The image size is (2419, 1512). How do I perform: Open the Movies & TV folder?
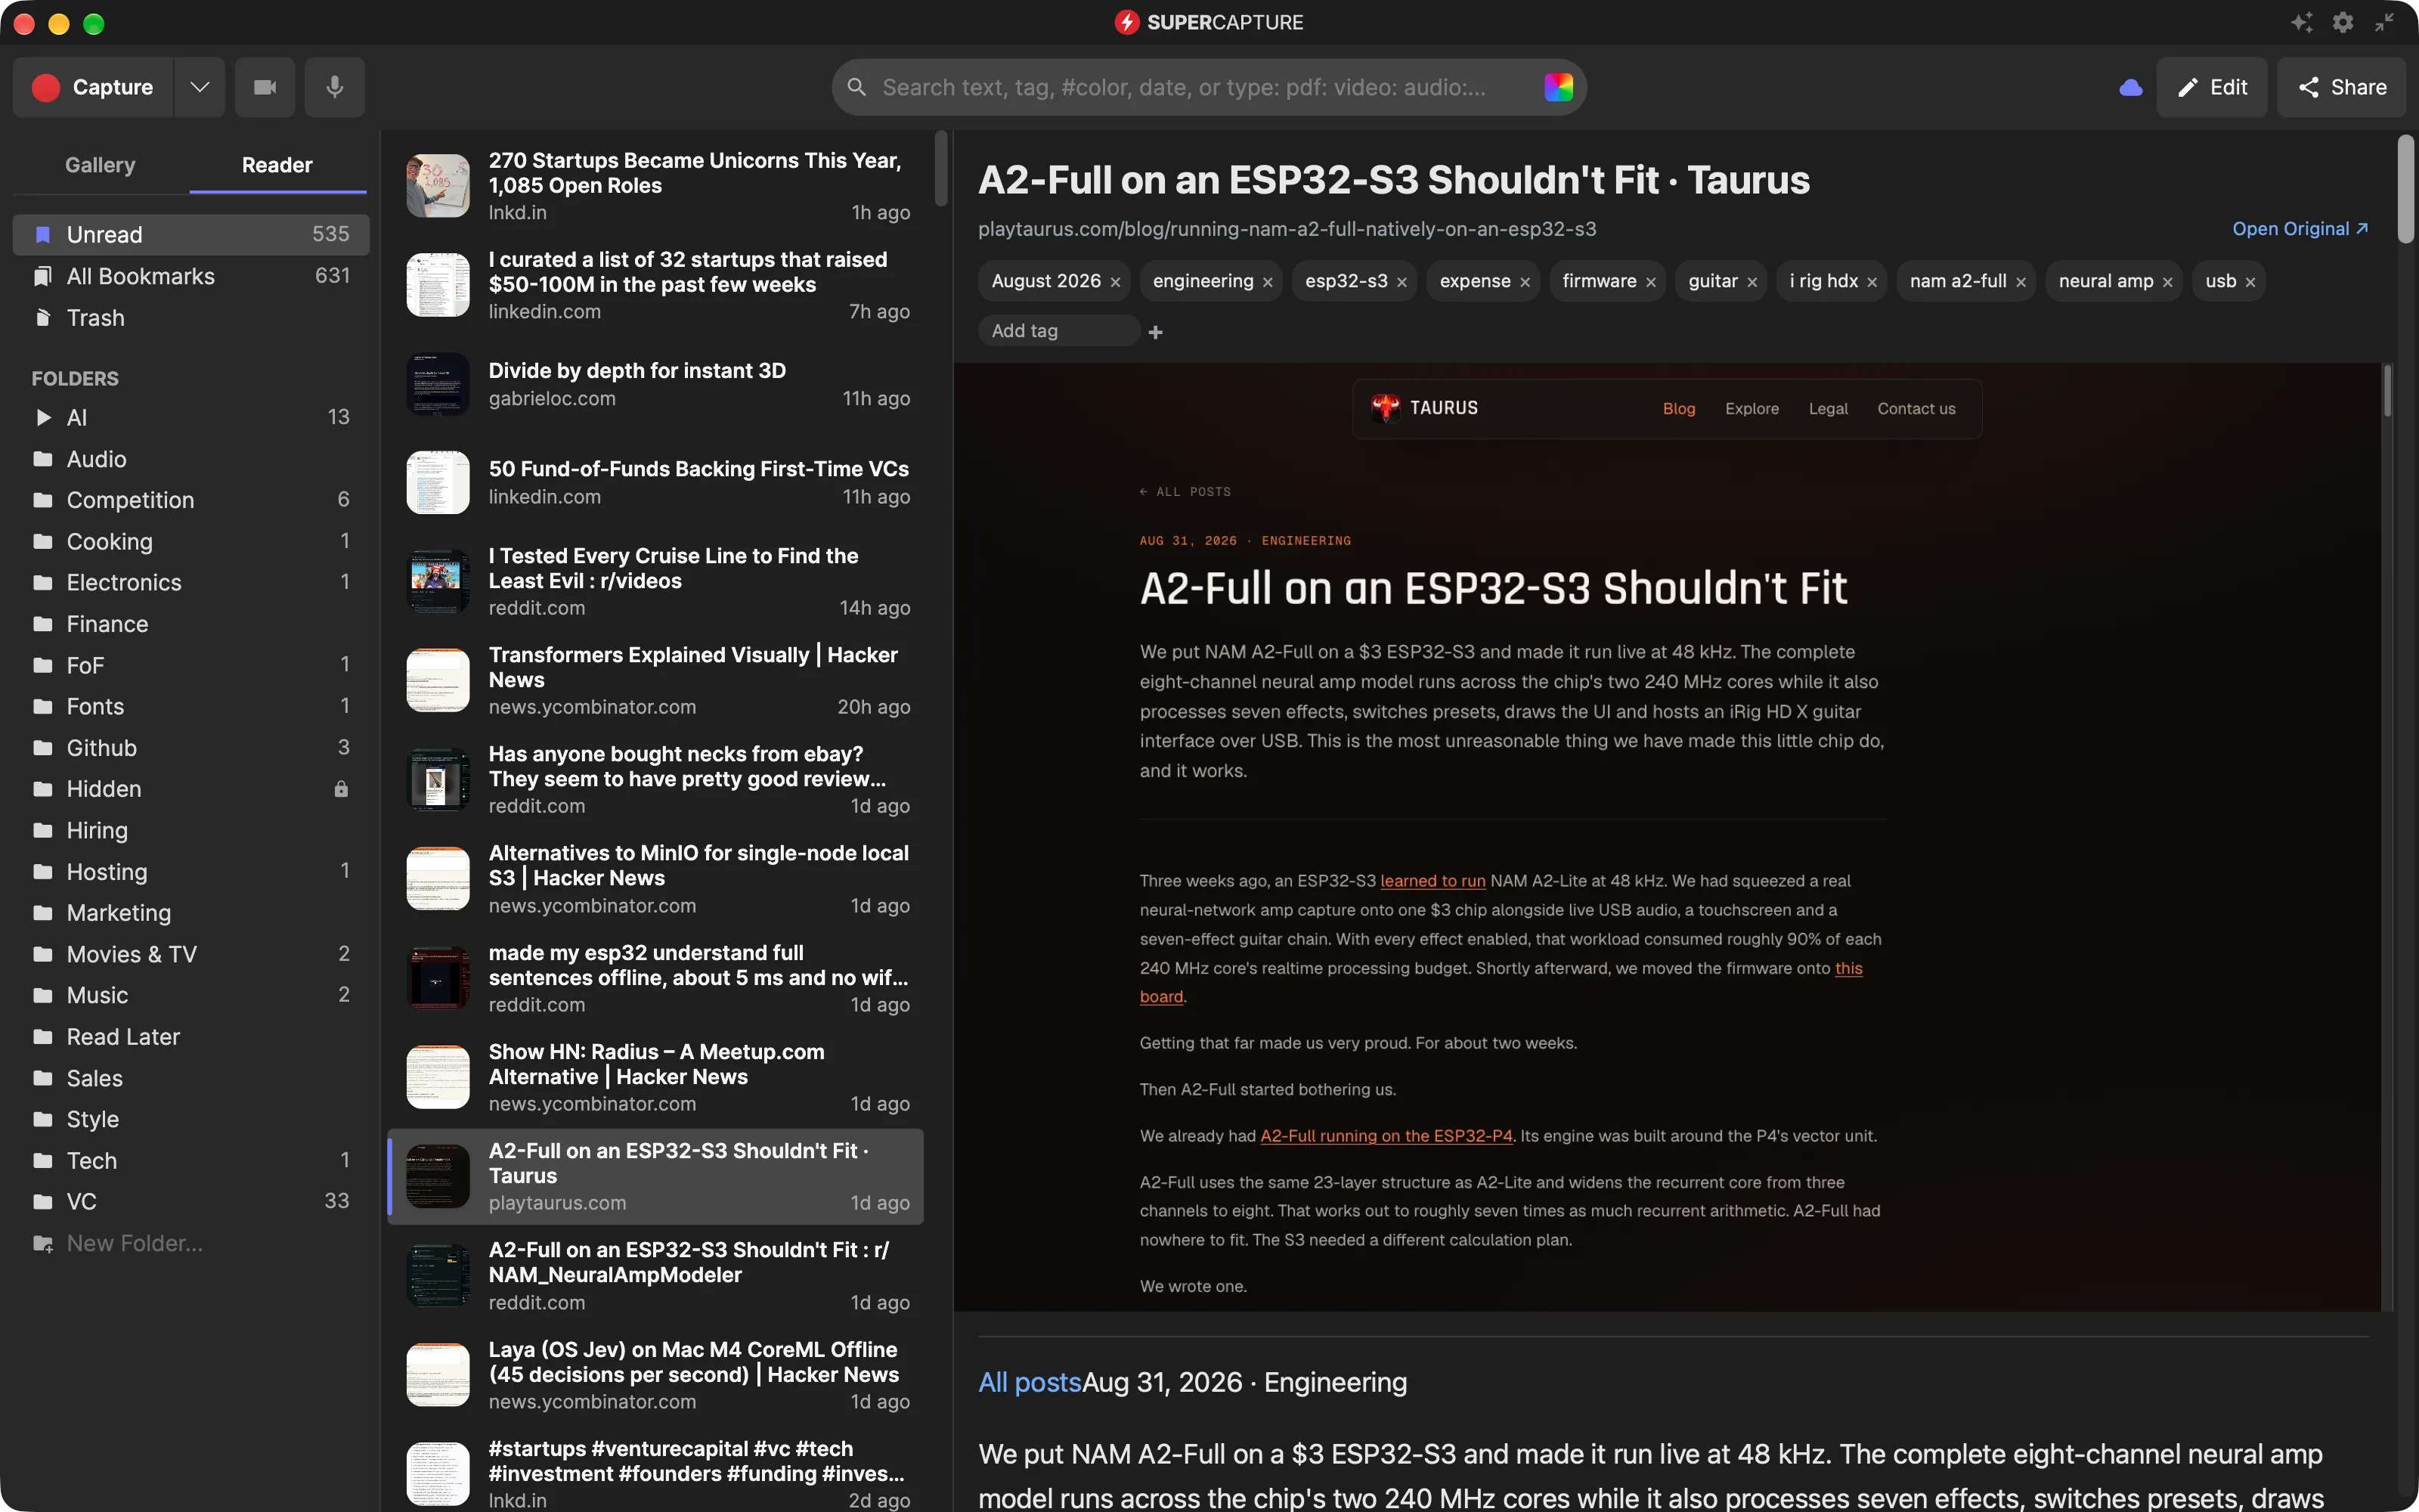coord(191,954)
